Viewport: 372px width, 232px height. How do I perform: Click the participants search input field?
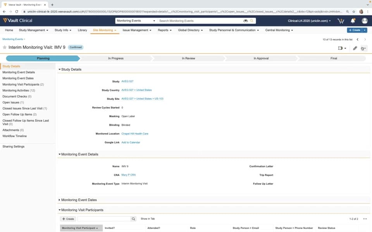tap(104, 219)
